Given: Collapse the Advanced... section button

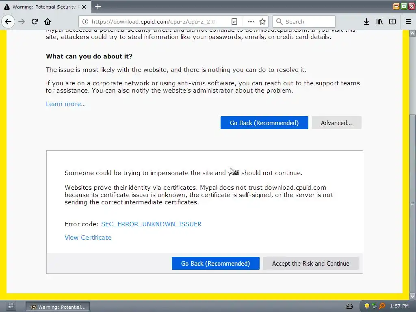Looking at the screenshot, I should click(336, 123).
